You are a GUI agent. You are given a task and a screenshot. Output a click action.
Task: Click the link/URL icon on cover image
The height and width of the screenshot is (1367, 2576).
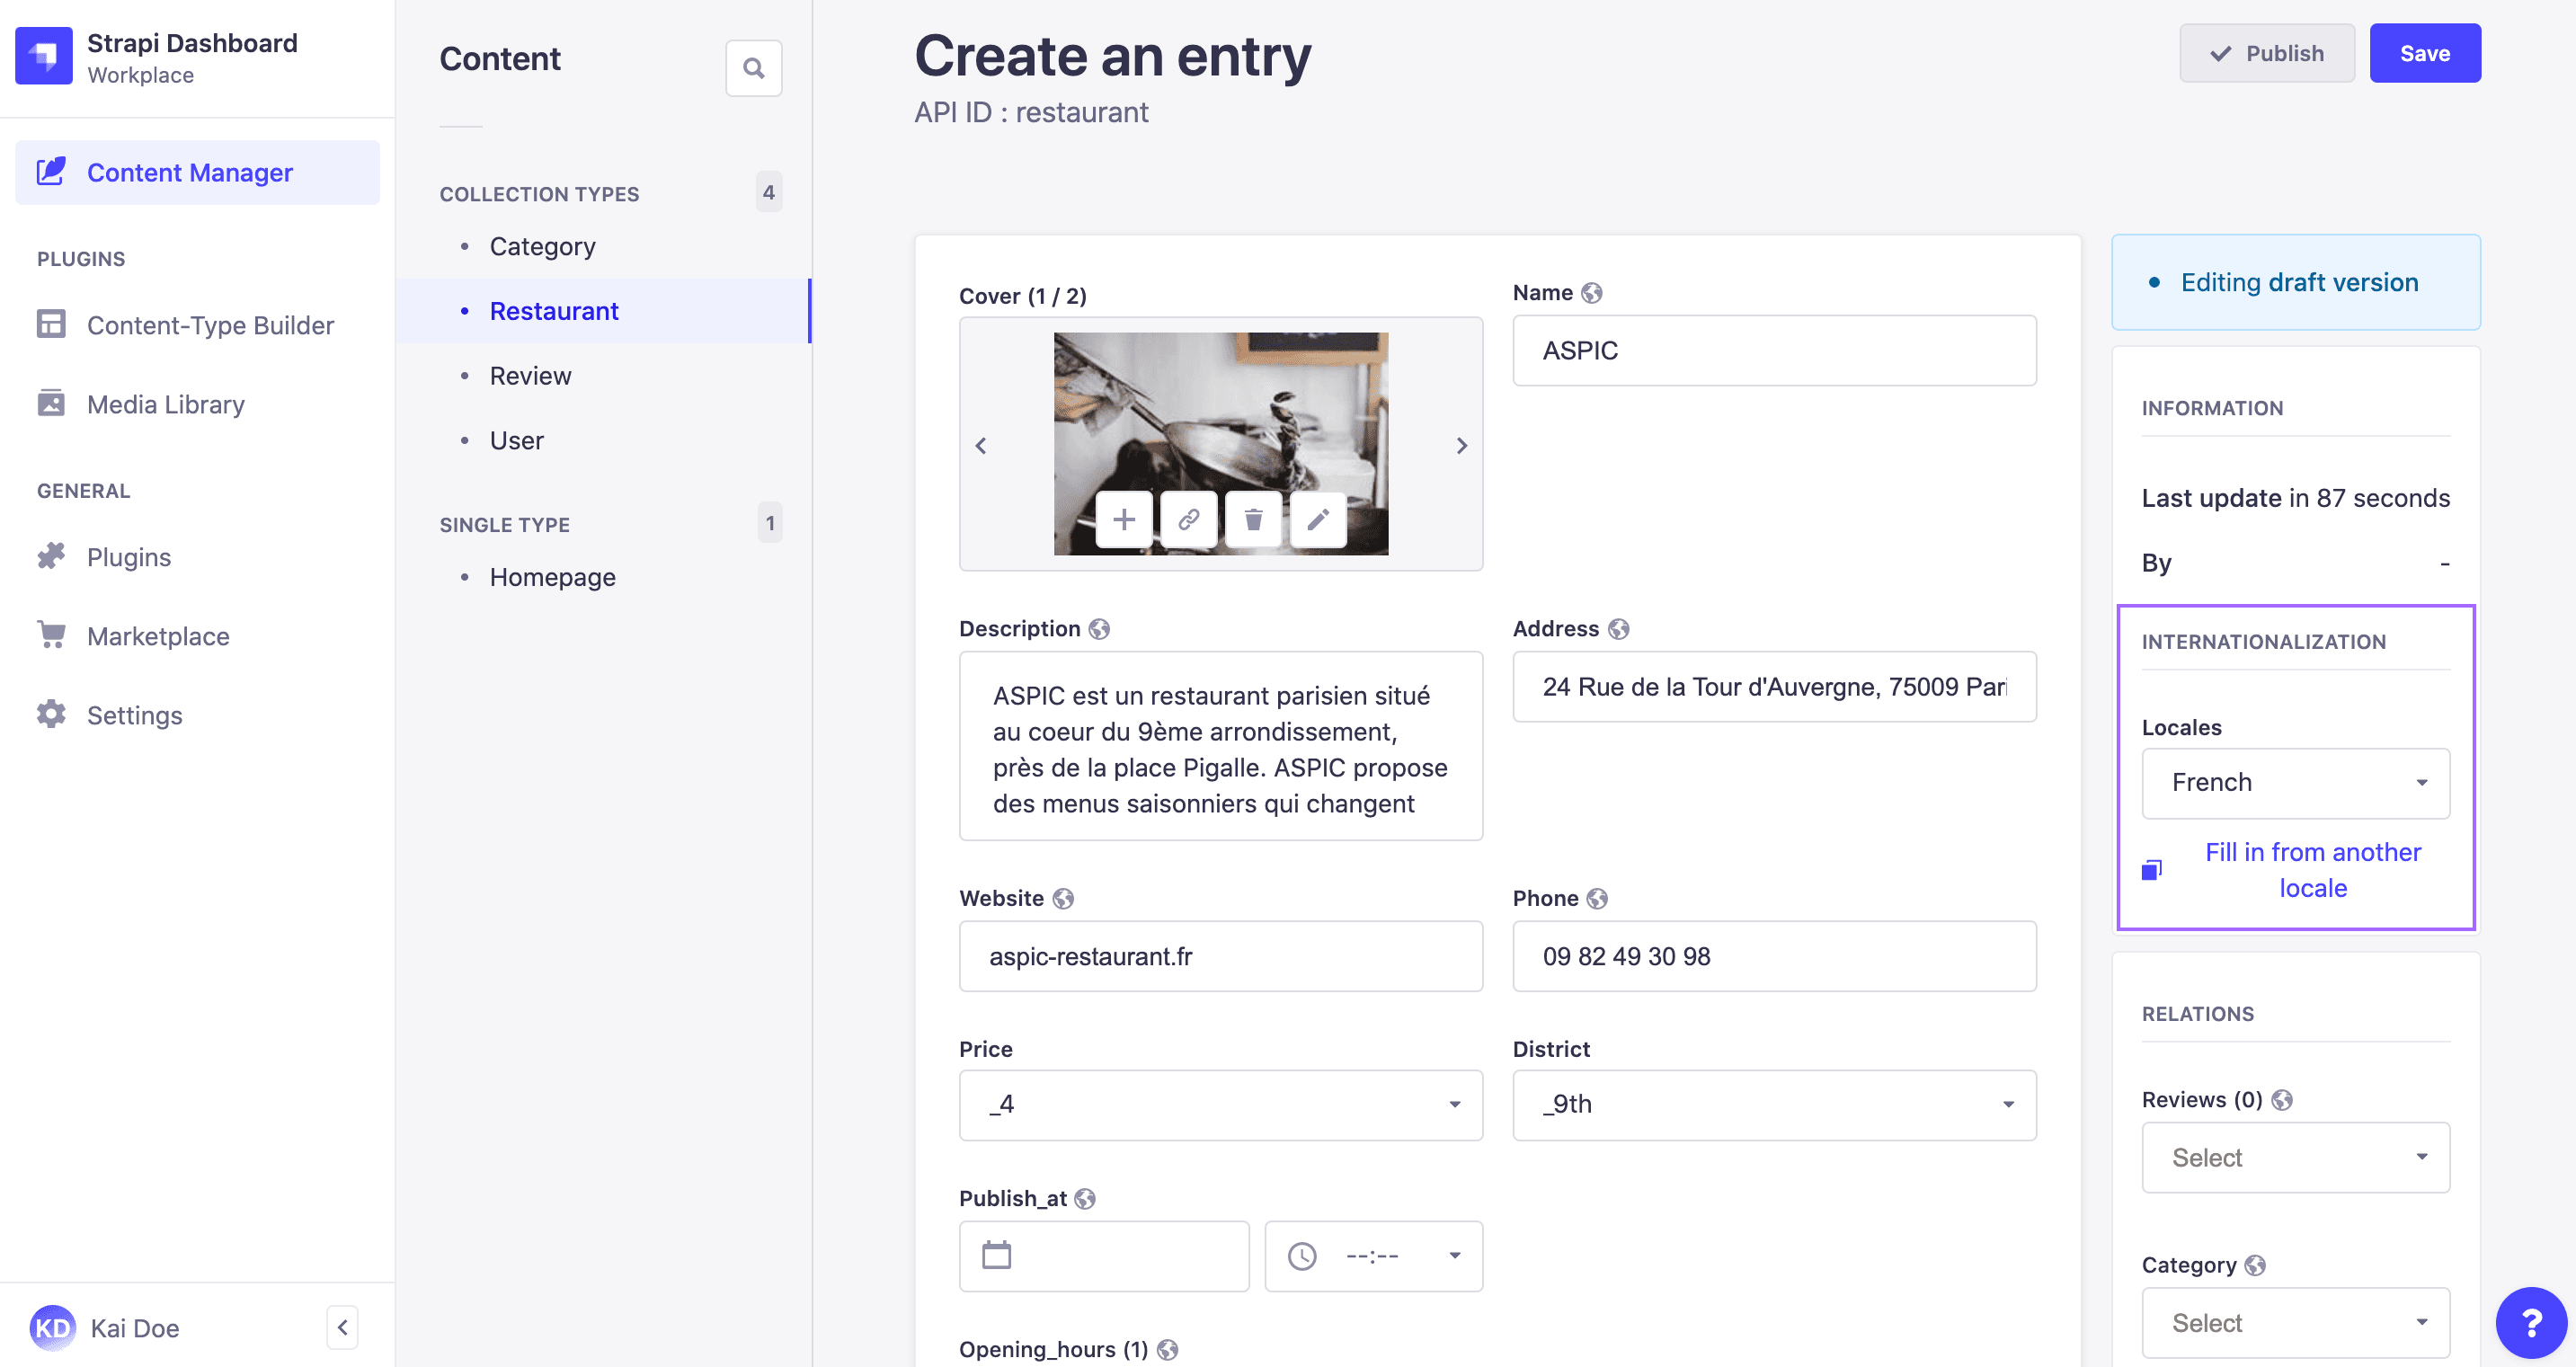(x=1187, y=519)
